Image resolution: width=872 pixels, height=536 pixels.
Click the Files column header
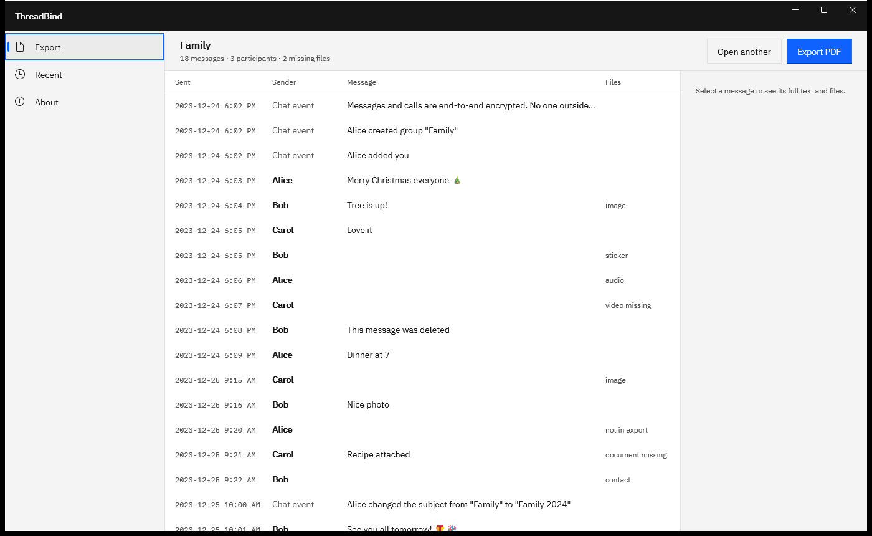click(x=613, y=82)
